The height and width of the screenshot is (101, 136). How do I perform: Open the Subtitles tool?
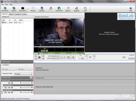coord(42,9)
